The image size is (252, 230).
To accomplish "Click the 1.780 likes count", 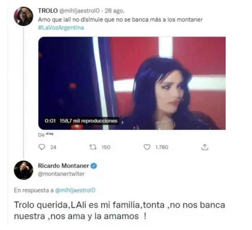I will click(x=162, y=147).
